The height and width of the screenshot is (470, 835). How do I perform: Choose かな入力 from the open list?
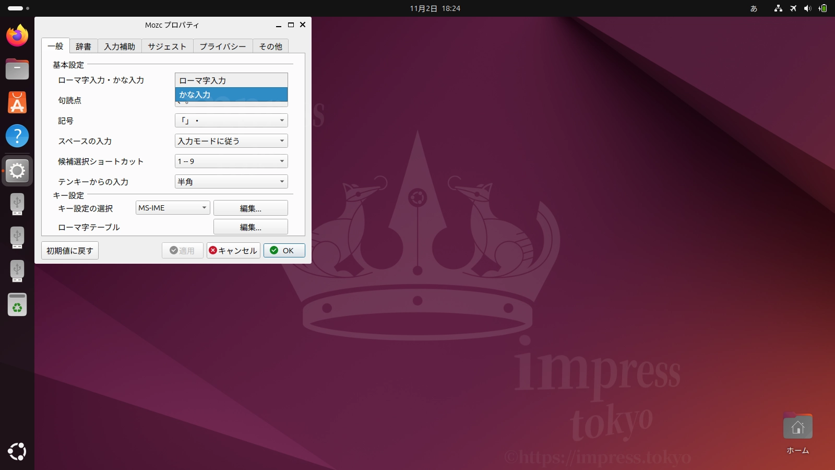(231, 95)
